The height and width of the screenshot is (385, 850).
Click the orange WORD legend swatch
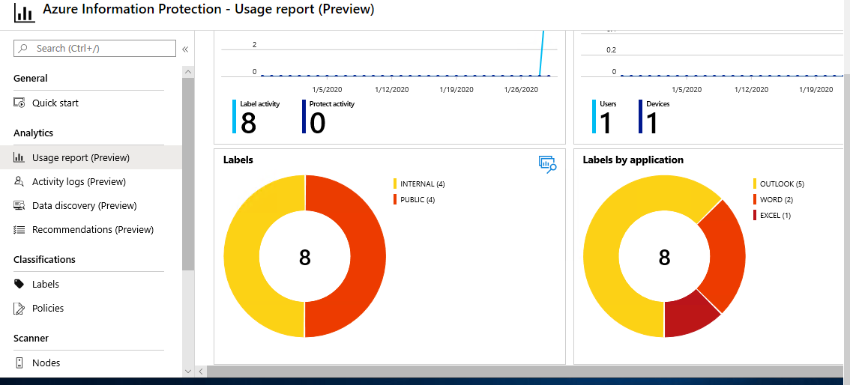[x=755, y=200]
